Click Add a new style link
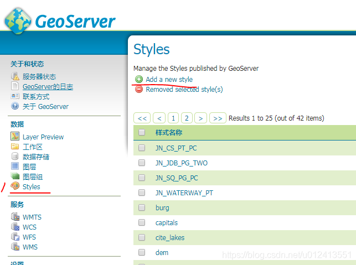 point(169,80)
